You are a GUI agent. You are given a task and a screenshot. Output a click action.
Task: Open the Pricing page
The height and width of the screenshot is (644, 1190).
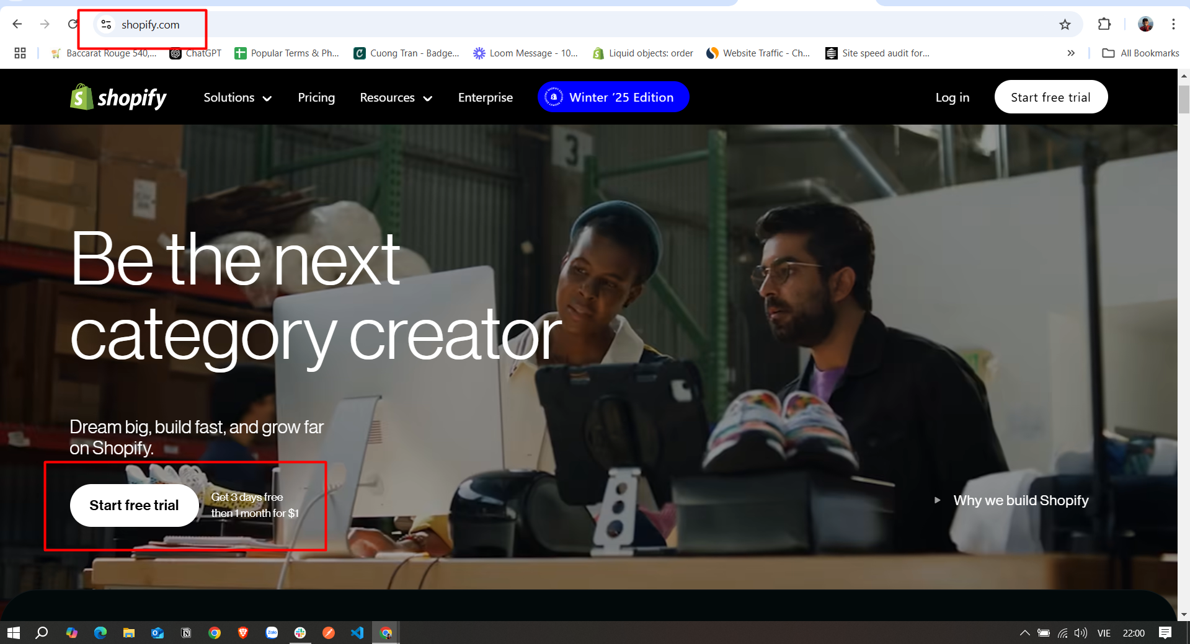point(316,97)
